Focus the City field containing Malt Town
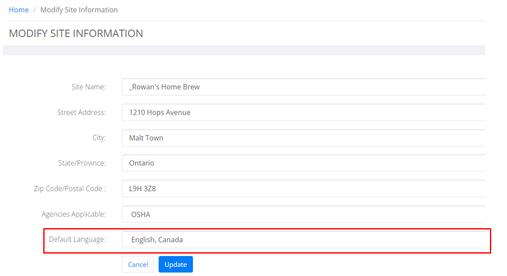 click(303, 138)
